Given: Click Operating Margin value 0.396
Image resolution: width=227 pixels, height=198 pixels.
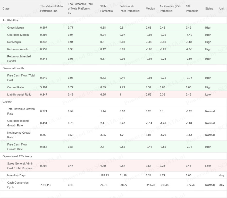Looking at the screenshot, I should [x=44, y=35].
